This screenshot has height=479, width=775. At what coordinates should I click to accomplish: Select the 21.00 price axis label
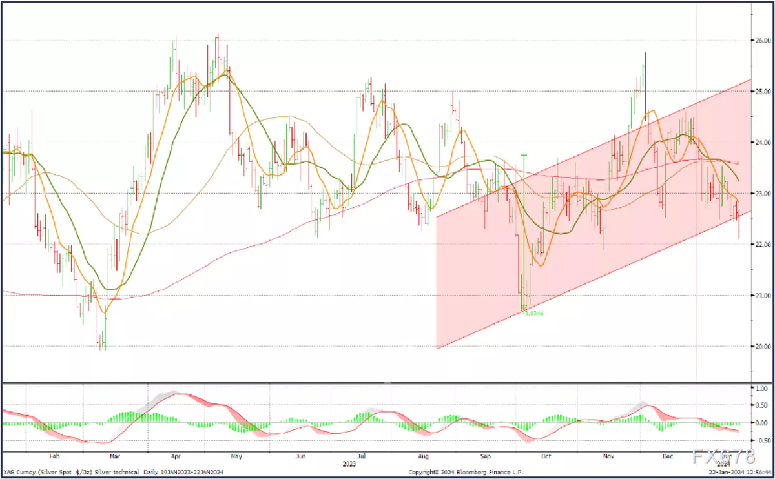[763, 296]
